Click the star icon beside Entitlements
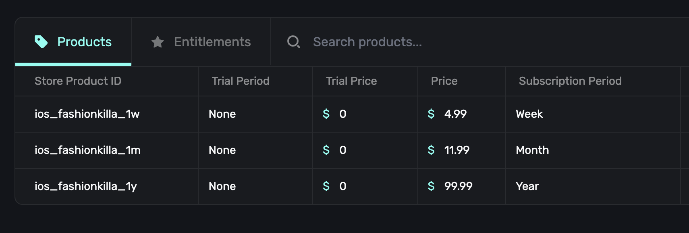689x233 pixels. click(x=158, y=42)
